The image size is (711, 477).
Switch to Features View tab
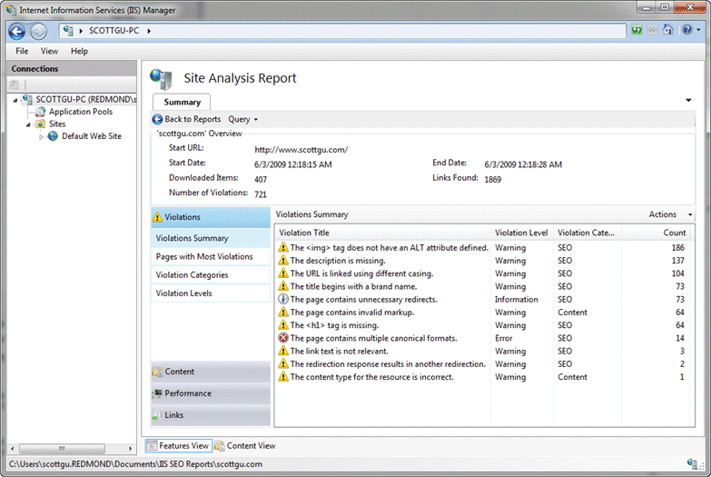178,446
